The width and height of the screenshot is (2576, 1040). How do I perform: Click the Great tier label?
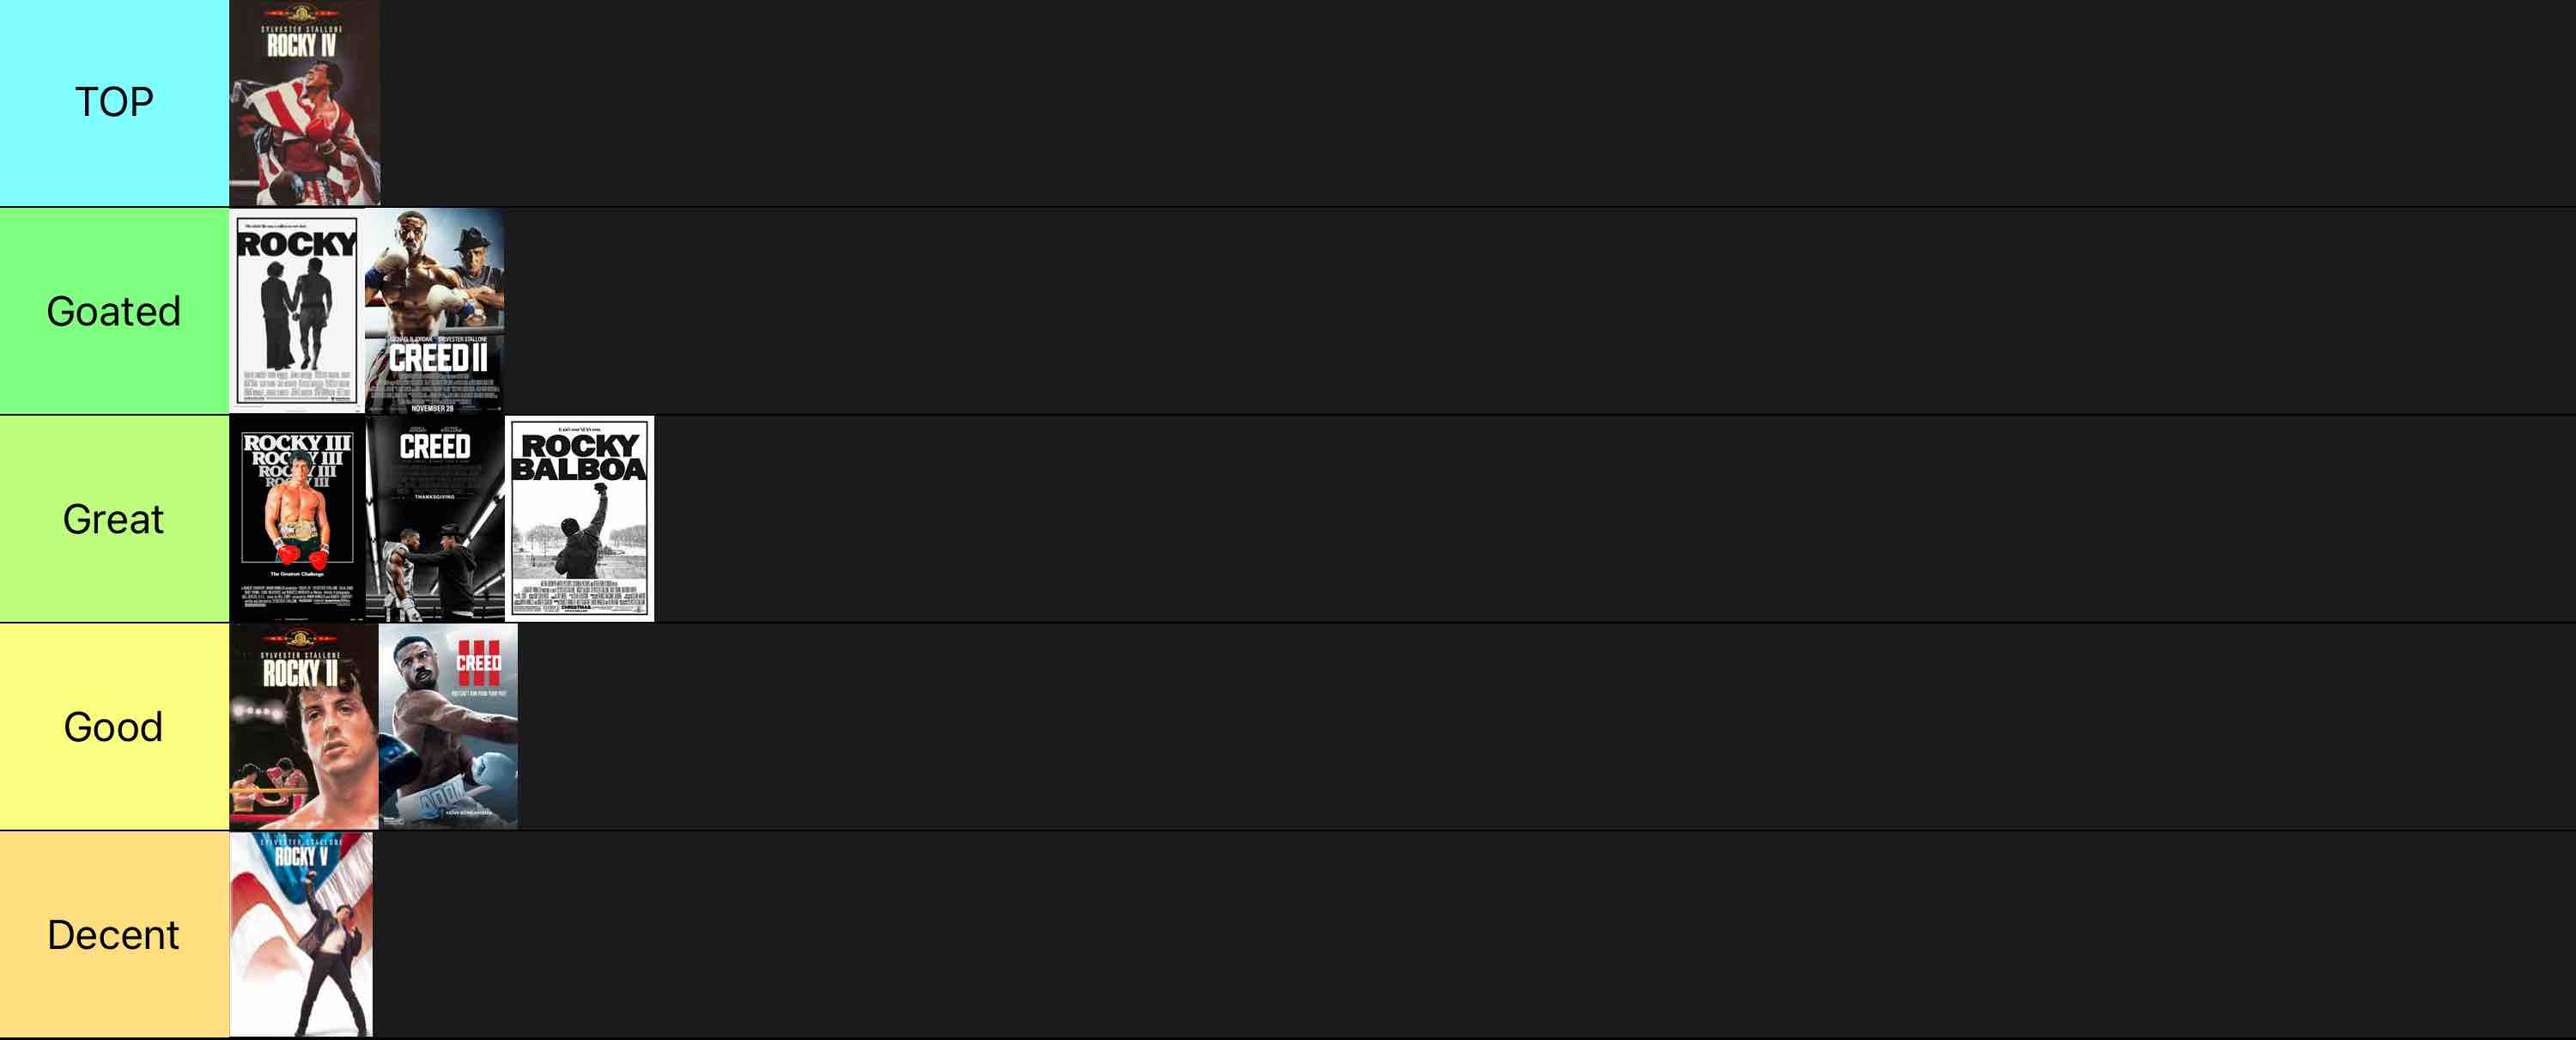coord(114,519)
